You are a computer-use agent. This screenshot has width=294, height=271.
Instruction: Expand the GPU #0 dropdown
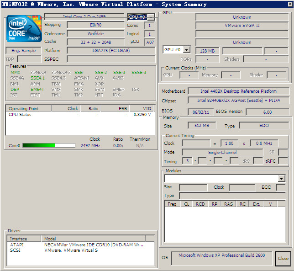(x=187, y=50)
